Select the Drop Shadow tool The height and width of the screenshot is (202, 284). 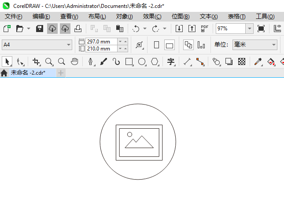229,62
